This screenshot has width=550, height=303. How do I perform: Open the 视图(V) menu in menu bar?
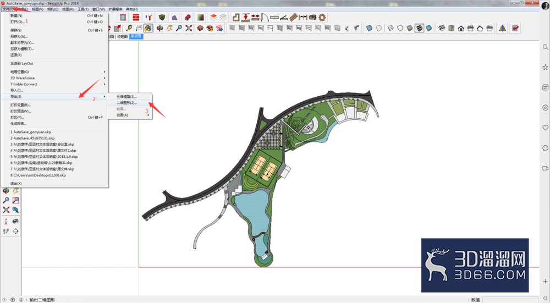37,9
